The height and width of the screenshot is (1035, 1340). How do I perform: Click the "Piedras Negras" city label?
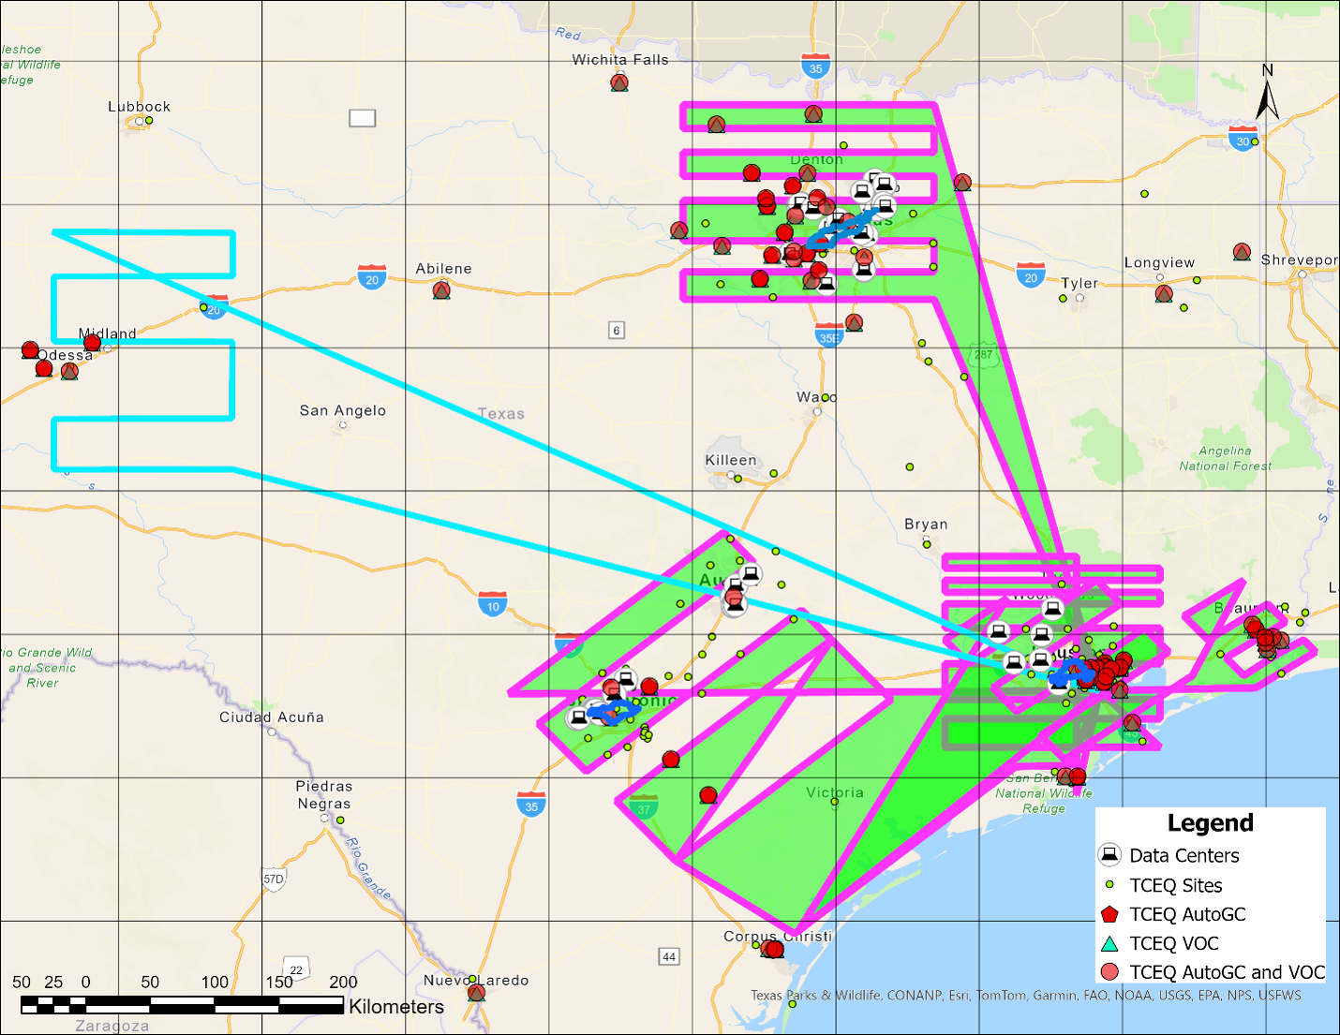coord(324,795)
